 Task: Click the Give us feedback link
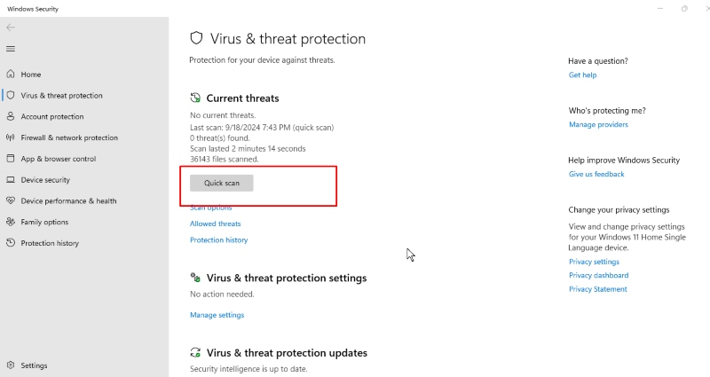point(596,175)
